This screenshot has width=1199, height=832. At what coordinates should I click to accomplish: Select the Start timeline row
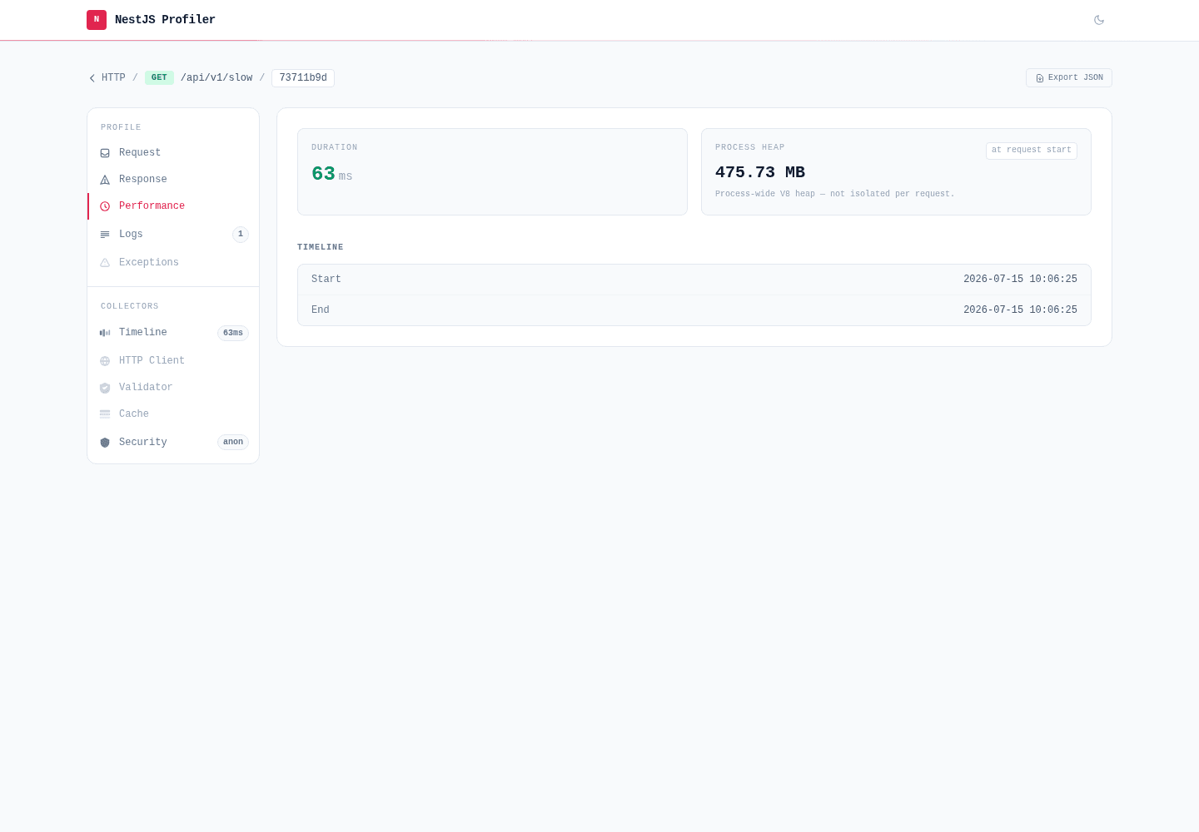coord(694,280)
